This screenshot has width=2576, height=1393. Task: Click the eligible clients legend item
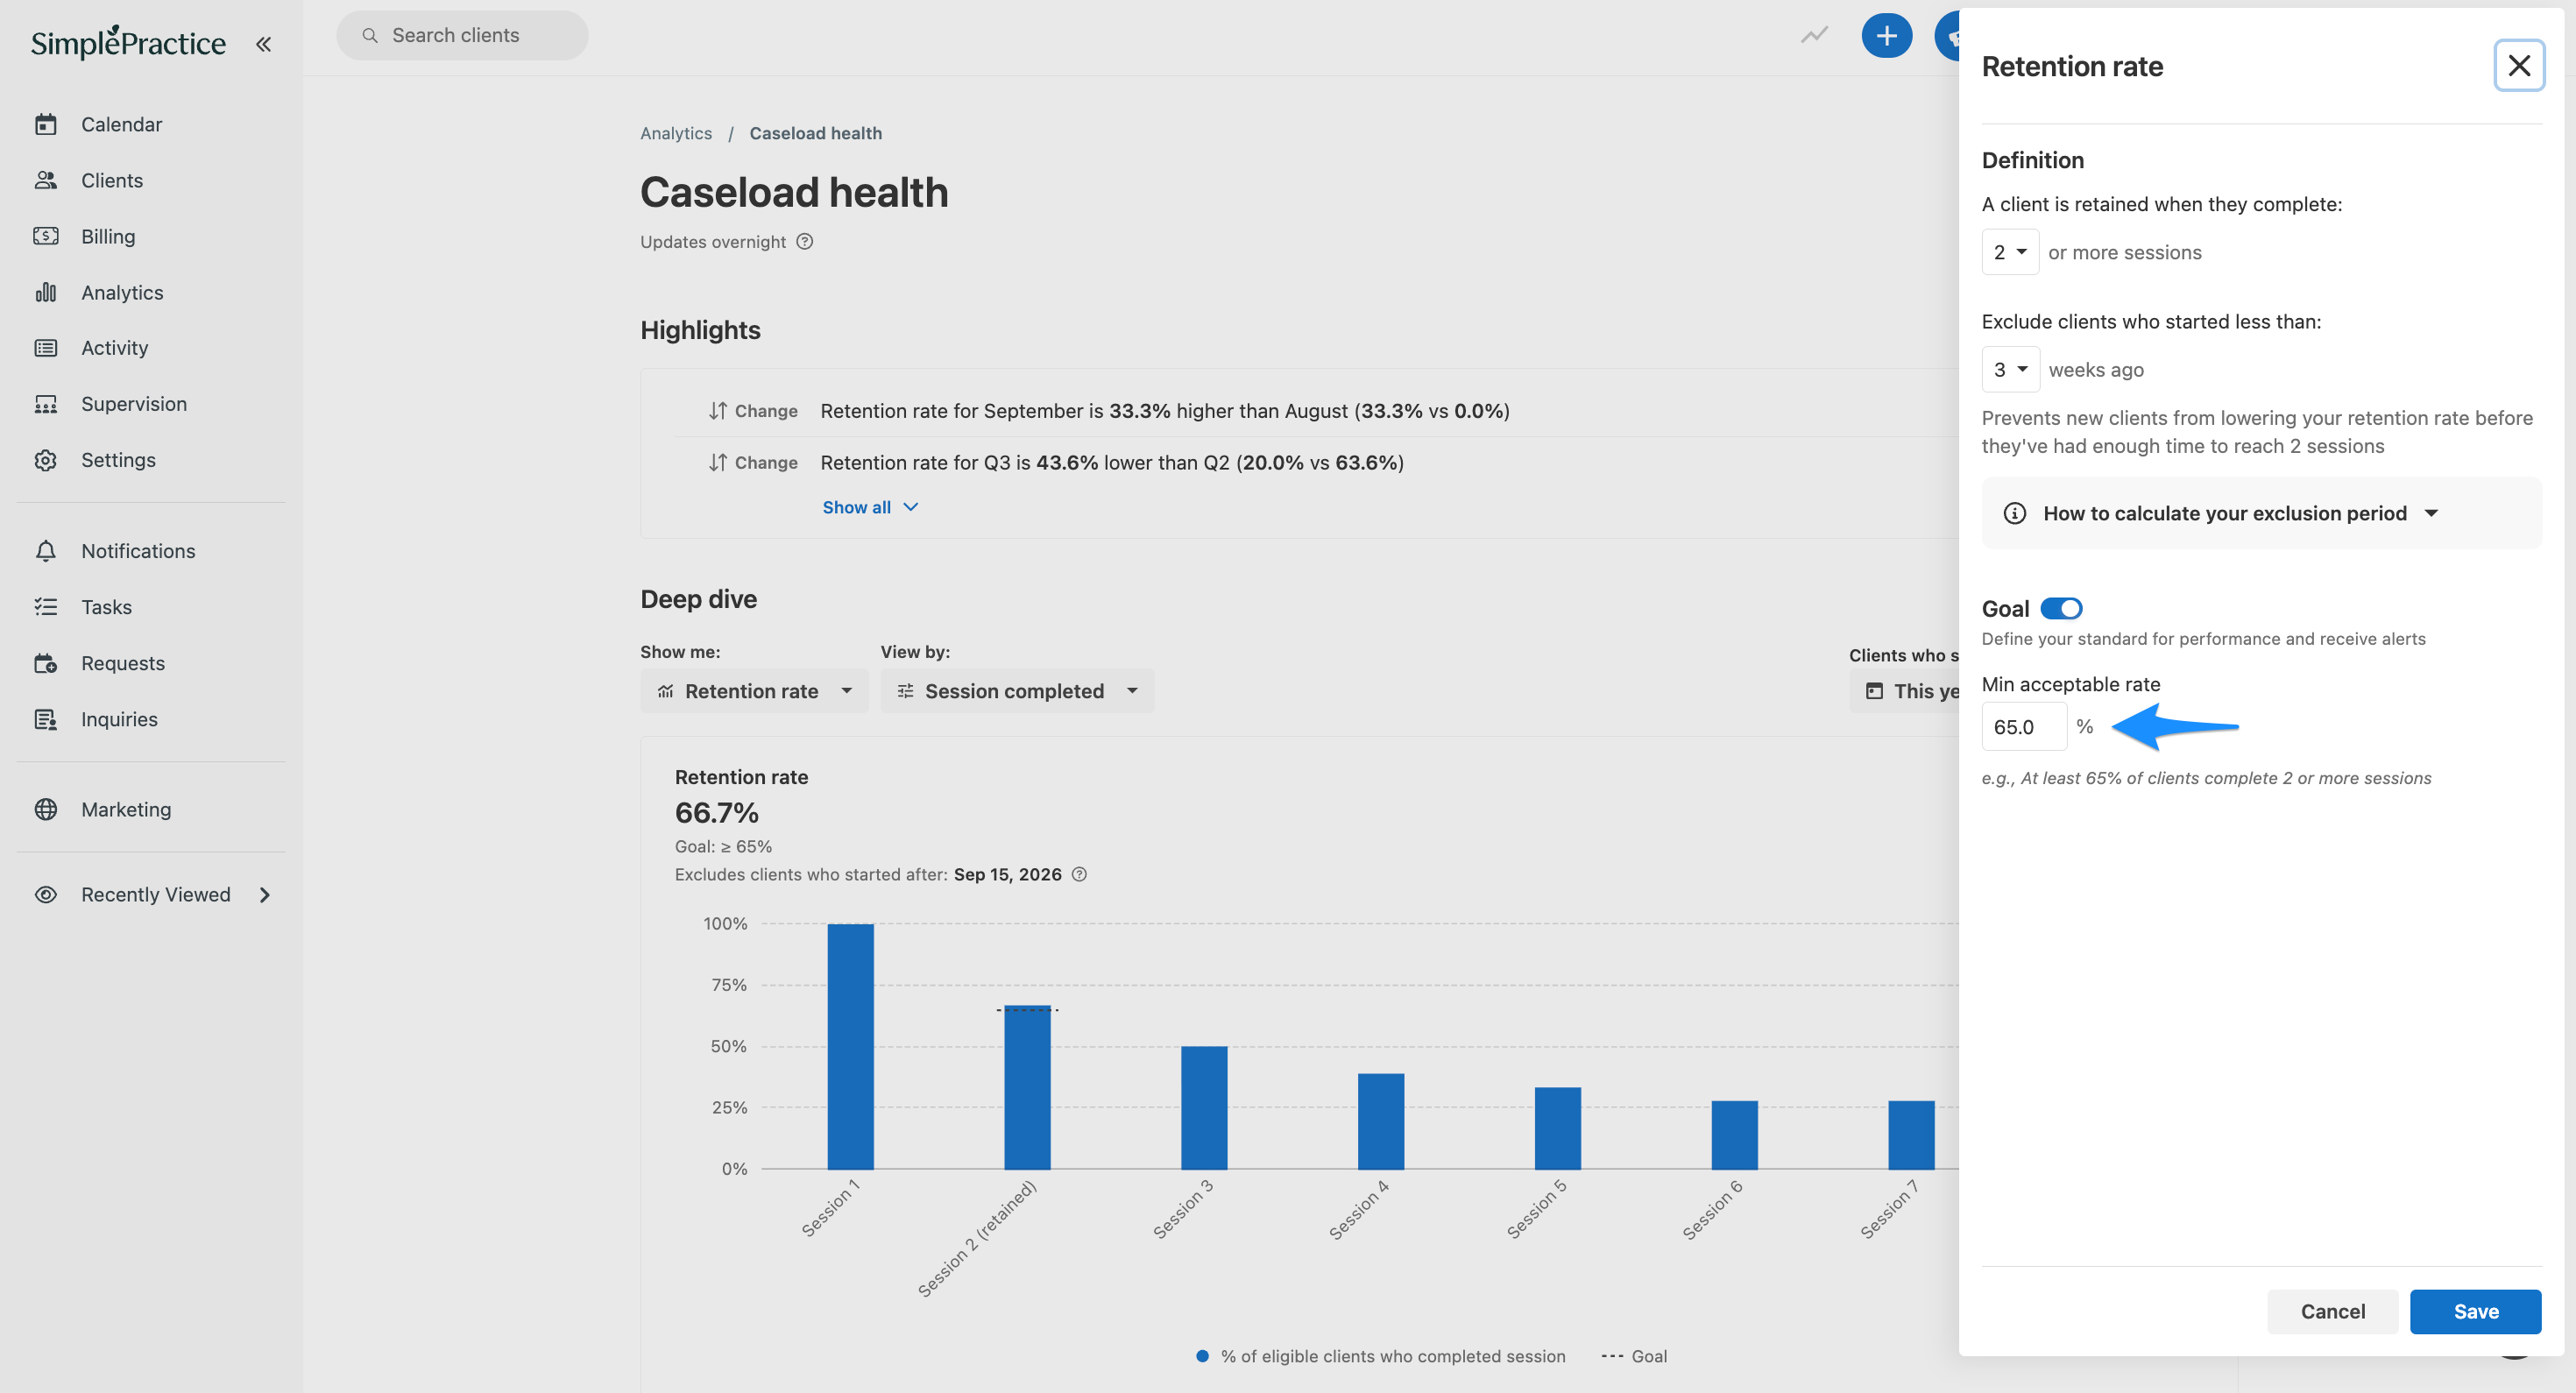coord(1381,1356)
